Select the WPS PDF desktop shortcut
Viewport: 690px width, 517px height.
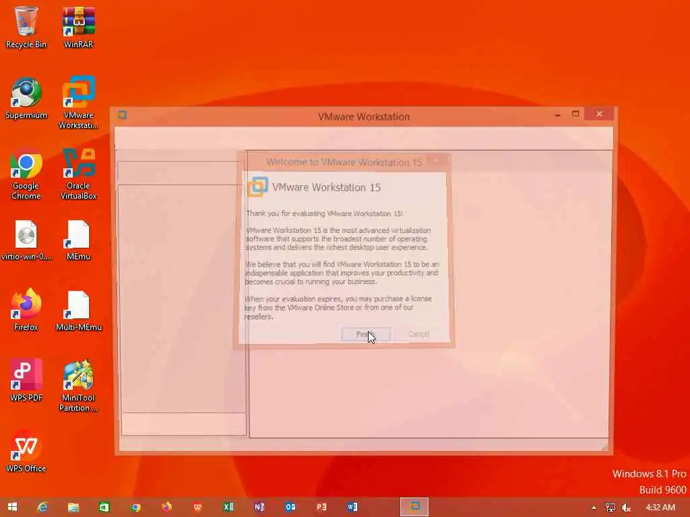click(26, 380)
